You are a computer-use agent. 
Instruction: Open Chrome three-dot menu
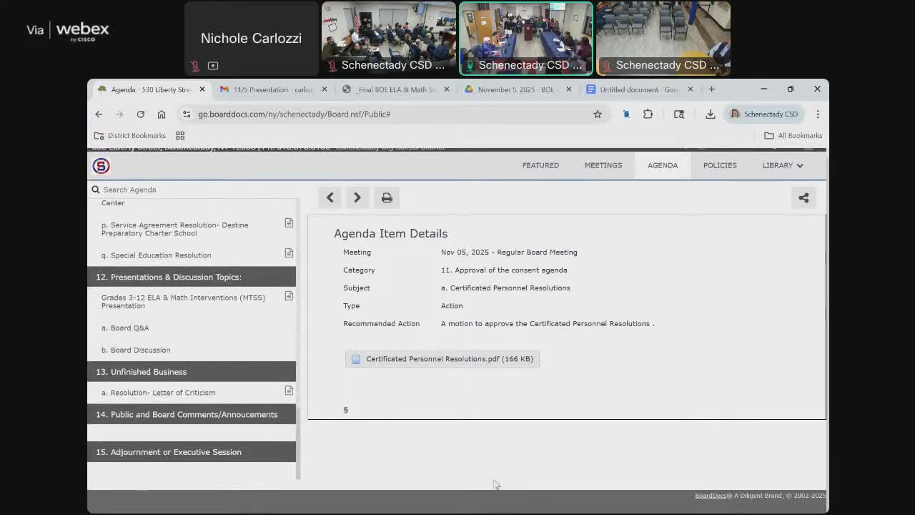tap(818, 114)
